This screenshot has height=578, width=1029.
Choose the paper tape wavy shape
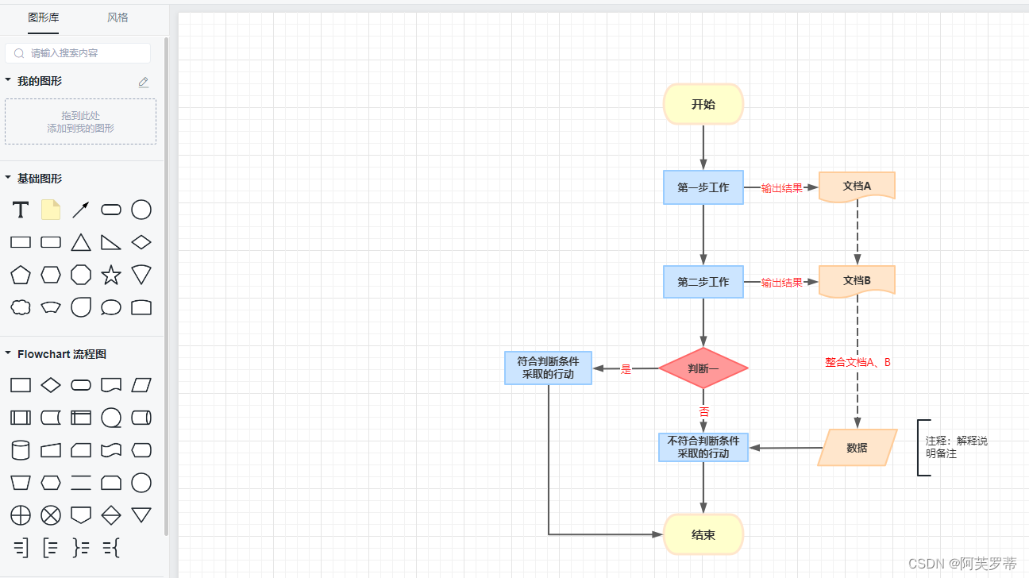point(111,450)
